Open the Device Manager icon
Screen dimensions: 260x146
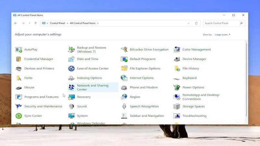click(x=177, y=59)
